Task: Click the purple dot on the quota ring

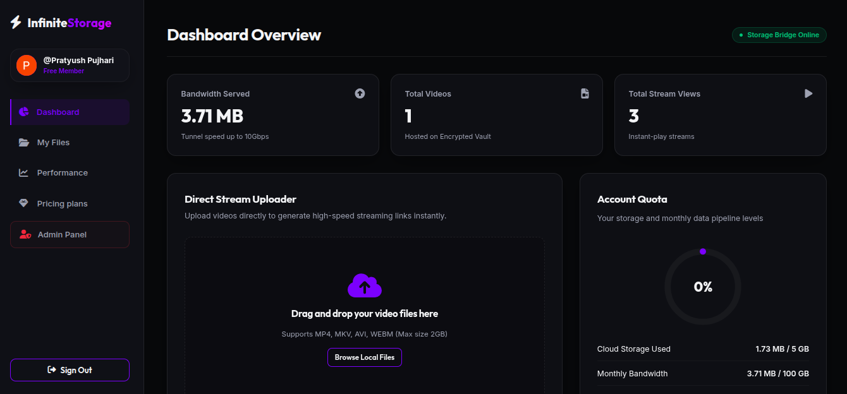Action: tap(703, 251)
